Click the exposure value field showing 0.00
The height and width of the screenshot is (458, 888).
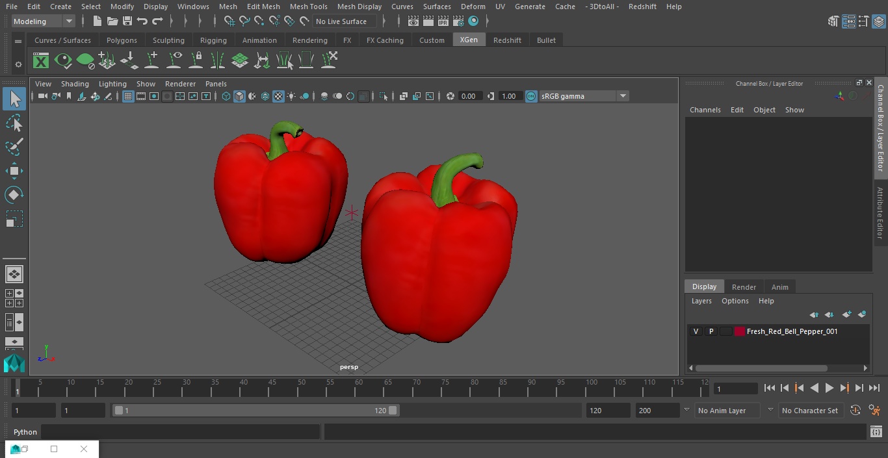pyautogui.click(x=469, y=96)
